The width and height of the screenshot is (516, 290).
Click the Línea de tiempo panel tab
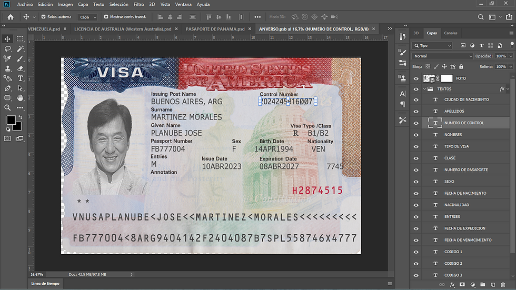coord(45,284)
